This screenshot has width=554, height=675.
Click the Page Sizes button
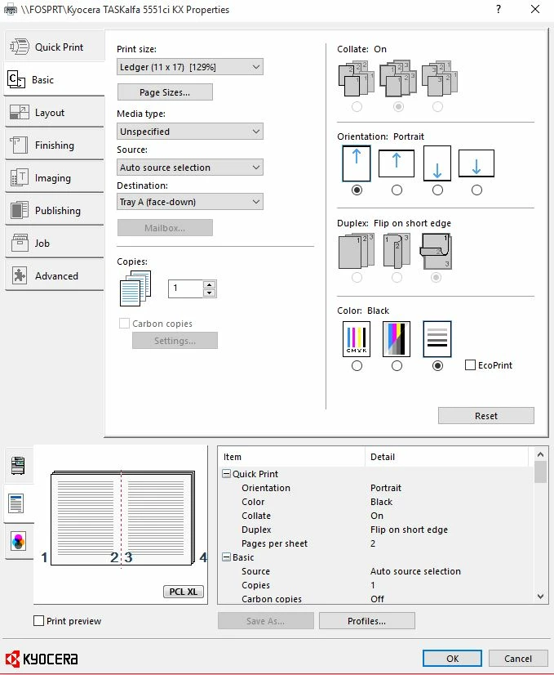pos(165,92)
